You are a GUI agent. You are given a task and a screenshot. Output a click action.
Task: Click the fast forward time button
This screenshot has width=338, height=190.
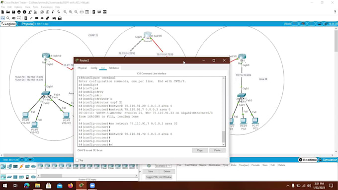(30, 160)
